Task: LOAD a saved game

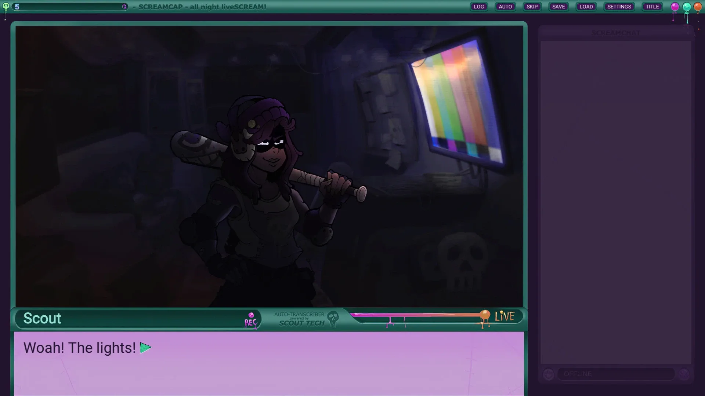Action: point(586,7)
